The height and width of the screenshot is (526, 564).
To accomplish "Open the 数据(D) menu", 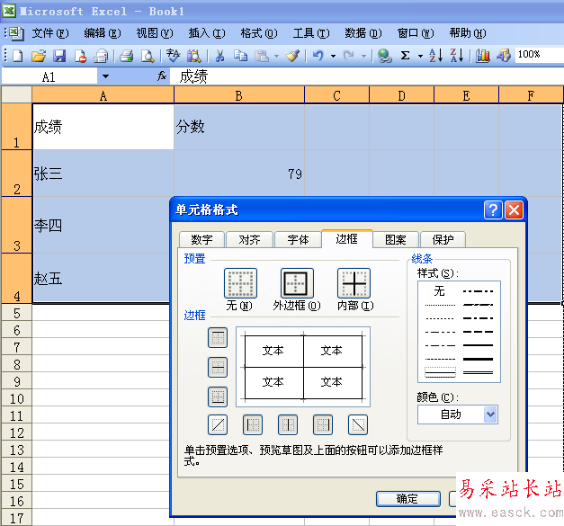I will tap(363, 33).
